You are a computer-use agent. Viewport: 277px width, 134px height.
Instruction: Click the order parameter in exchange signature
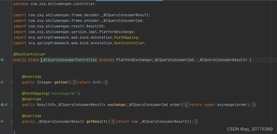tap(175, 105)
